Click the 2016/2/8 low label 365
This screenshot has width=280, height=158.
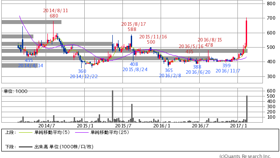pyautogui.click(x=169, y=70)
